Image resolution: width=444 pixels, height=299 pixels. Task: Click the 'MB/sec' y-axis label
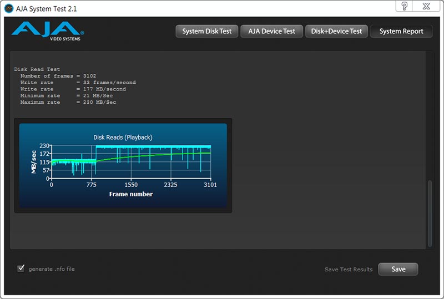pos(34,162)
